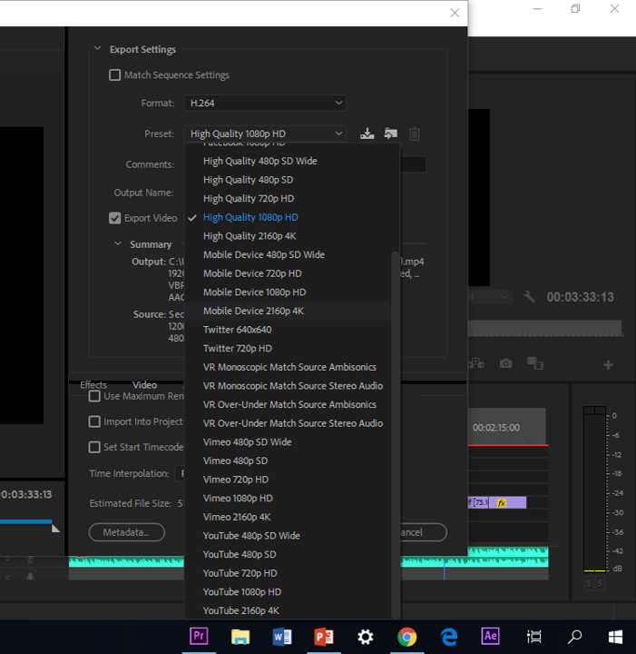This screenshot has width=636, height=654.
Task: Select High Quality 480p SD preset
Action: [x=288, y=180]
